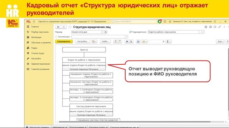Open the sum sigma dropdown

169,42
